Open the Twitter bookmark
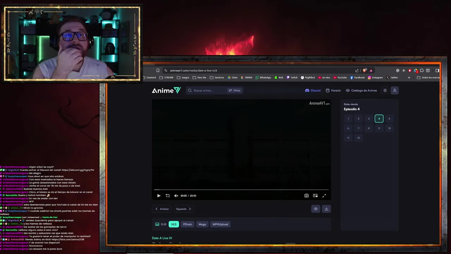The height and width of the screenshot is (254, 451). 392,78
